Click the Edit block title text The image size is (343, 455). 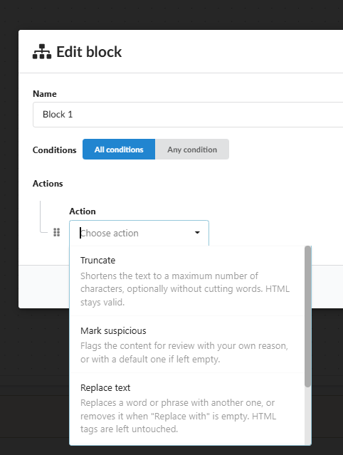coord(89,52)
